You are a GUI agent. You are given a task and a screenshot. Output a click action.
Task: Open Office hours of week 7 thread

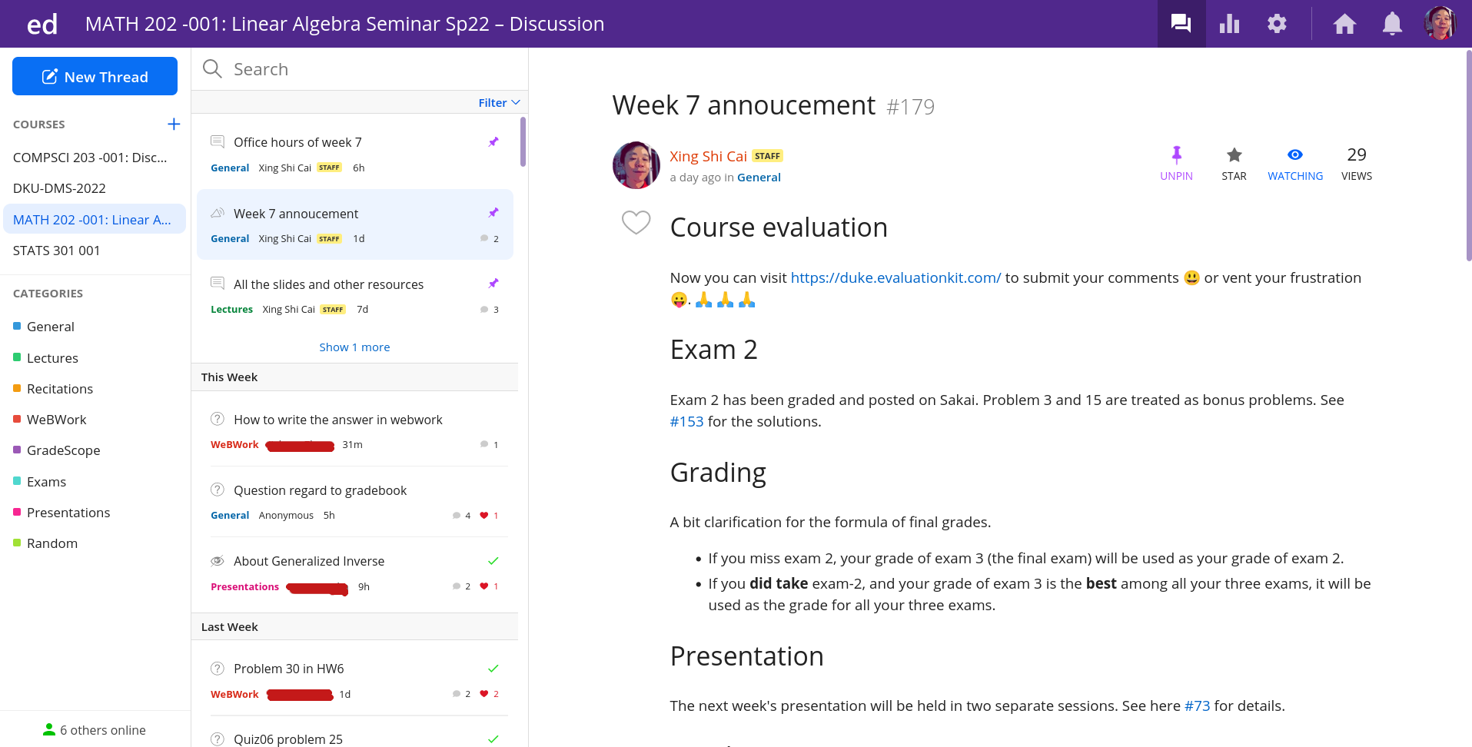click(354, 154)
